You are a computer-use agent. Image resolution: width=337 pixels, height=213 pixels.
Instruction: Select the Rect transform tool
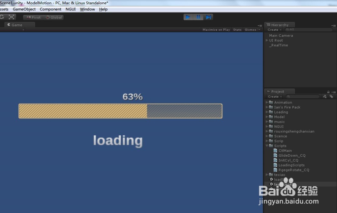point(11,17)
